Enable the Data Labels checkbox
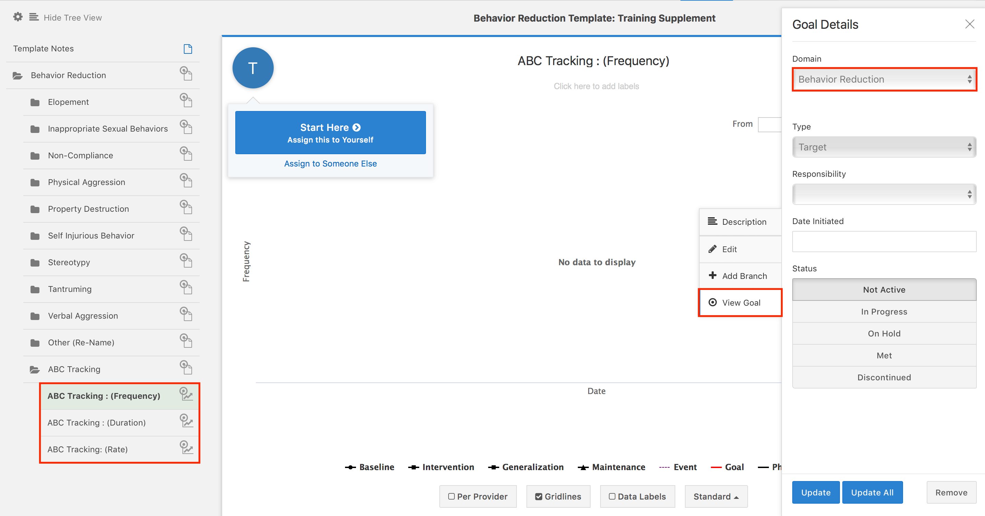Viewport: 985px width, 516px height. point(612,496)
